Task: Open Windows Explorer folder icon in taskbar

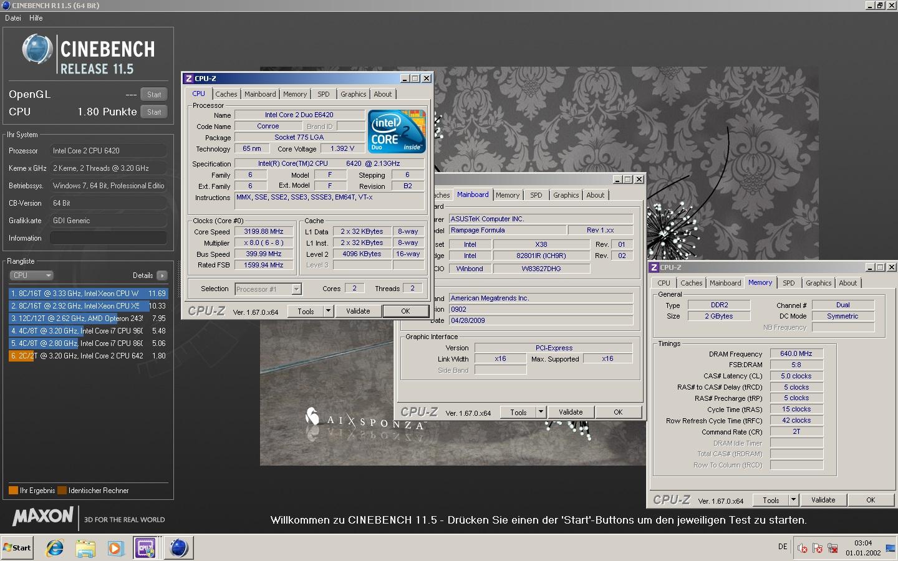Action: 85,548
